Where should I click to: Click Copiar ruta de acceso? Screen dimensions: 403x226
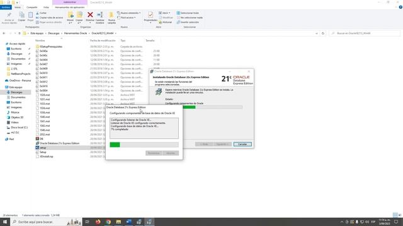(x=50, y=18)
